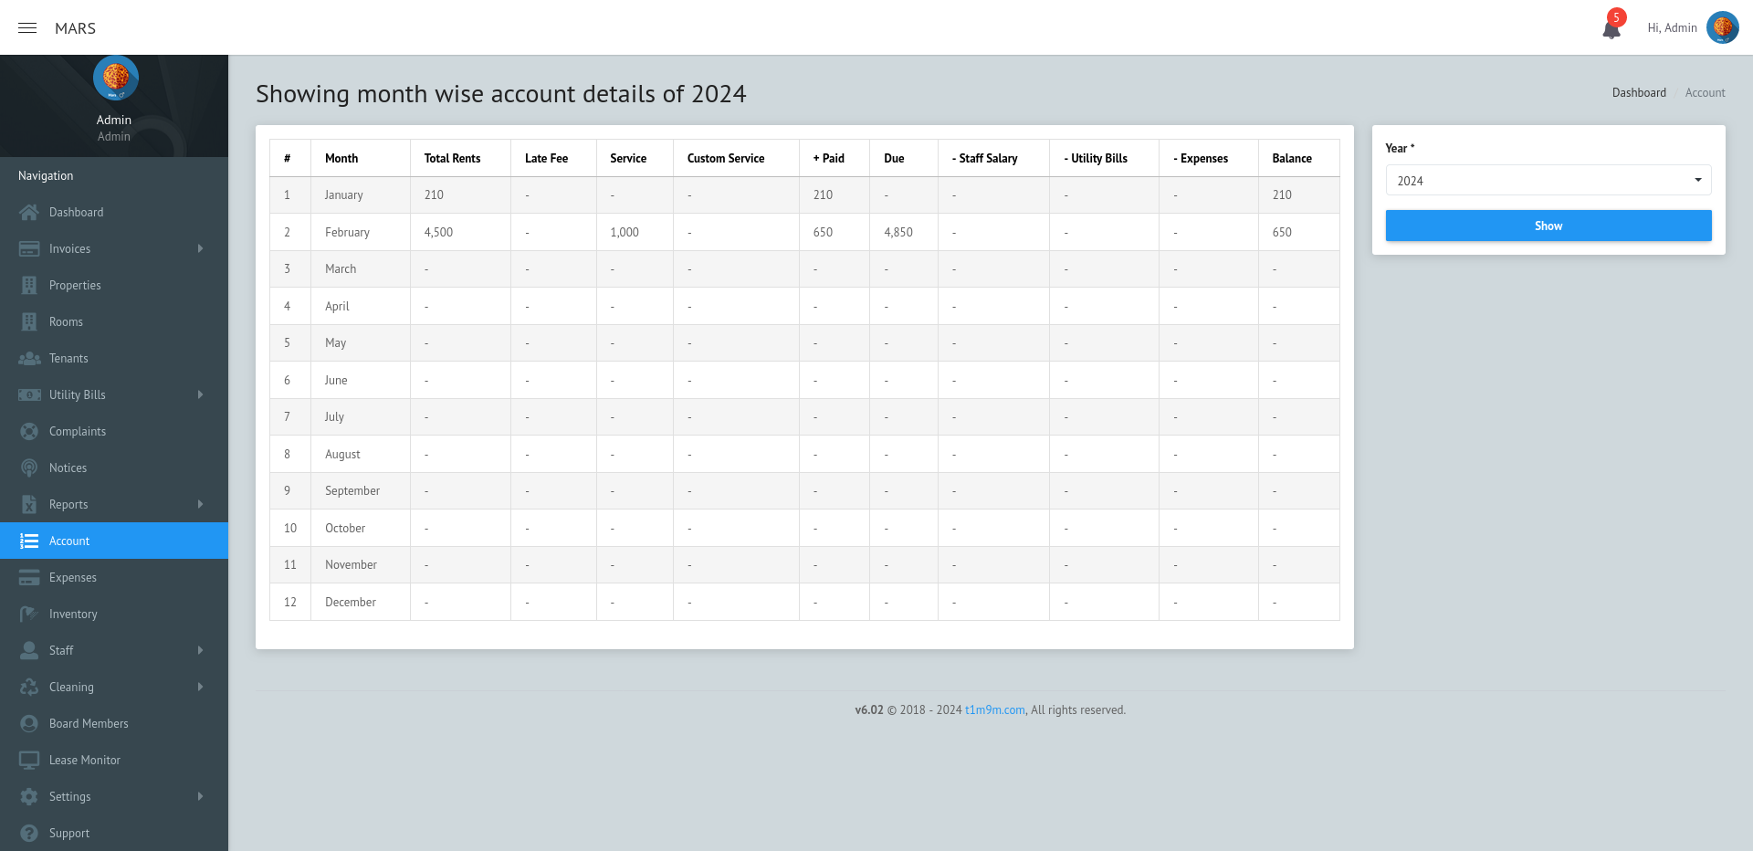
Task: Go to Dashboard via breadcrumb
Action: [x=1638, y=92]
